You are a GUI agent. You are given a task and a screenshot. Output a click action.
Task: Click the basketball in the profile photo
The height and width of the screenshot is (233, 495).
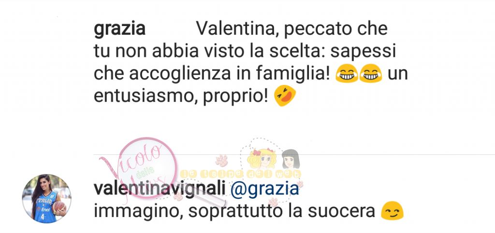(60, 207)
